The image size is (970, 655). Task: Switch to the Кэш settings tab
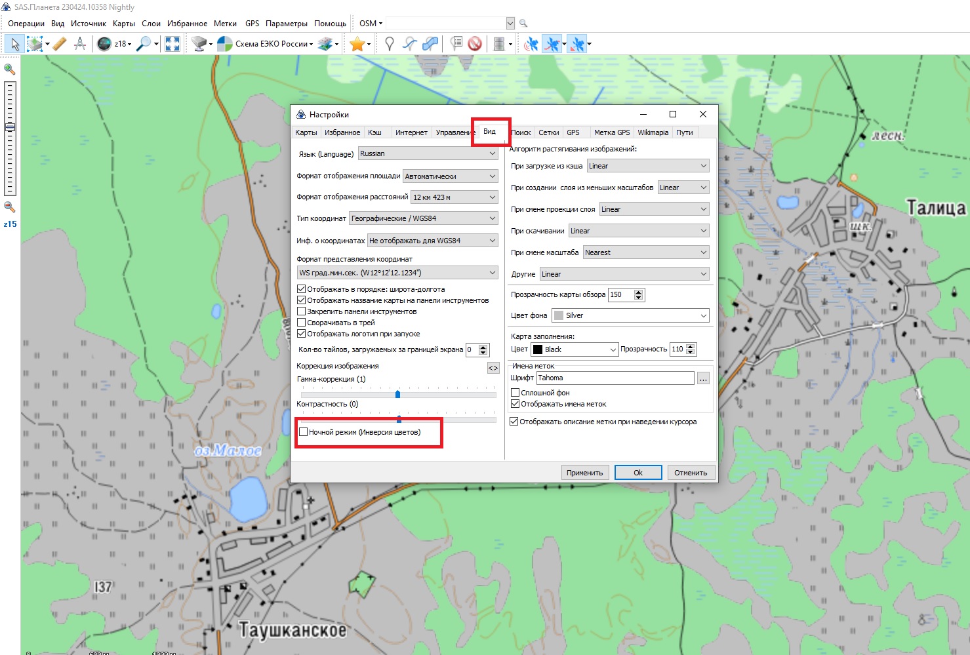click(374, 132)
